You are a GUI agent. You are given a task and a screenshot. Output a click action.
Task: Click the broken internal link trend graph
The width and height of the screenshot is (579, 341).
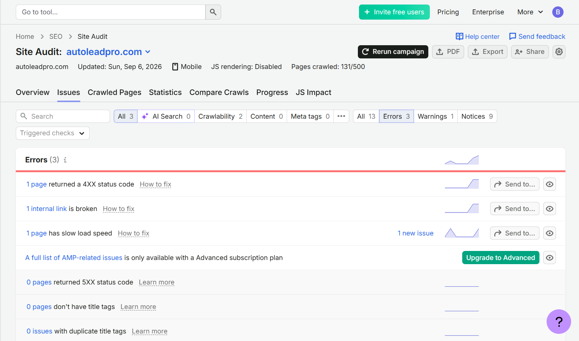(x=462, y=208)
